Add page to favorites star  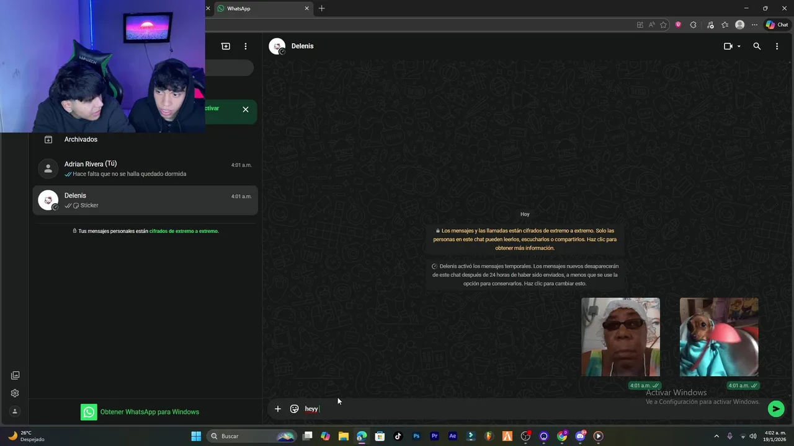coord(664,25)
